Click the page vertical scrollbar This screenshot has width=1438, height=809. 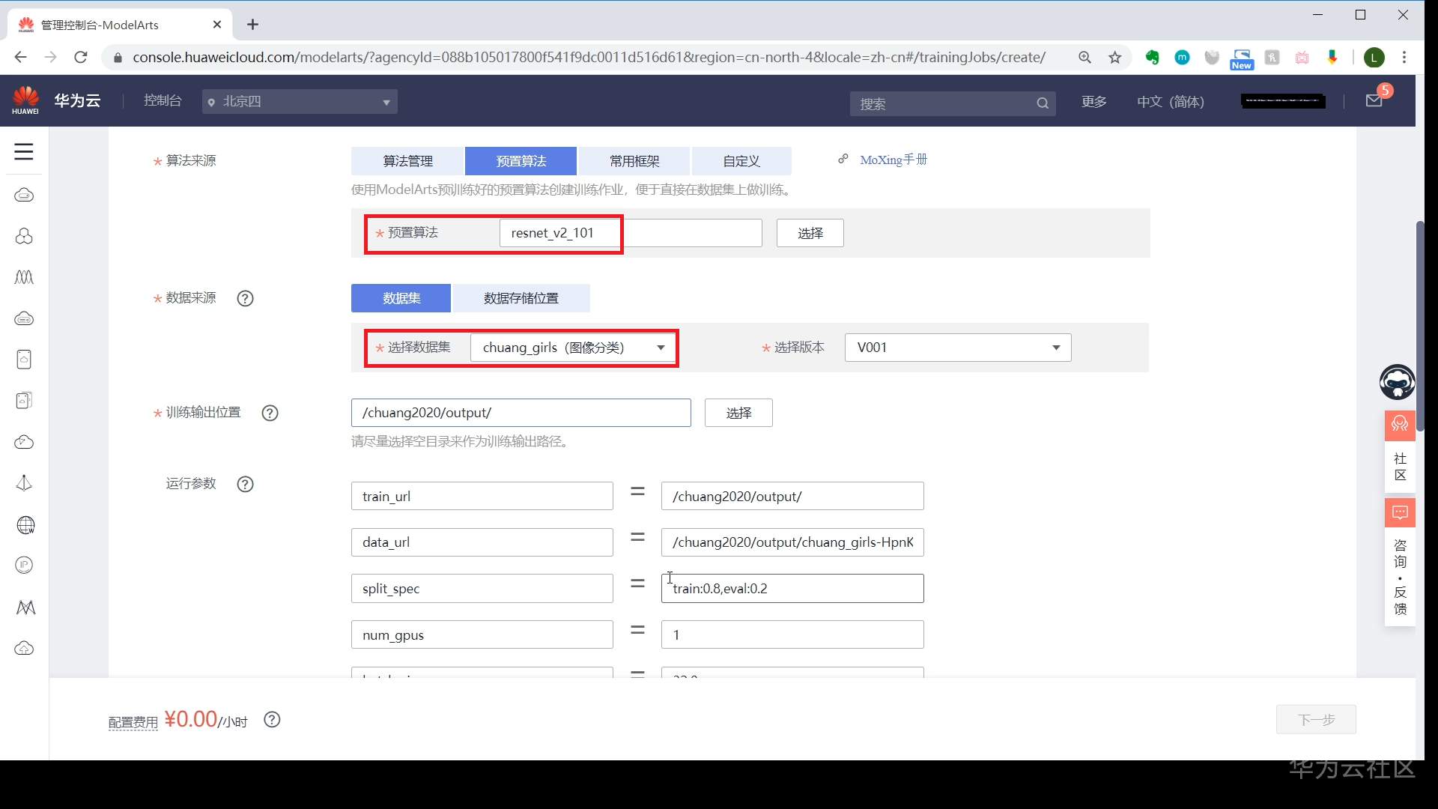(1419, 326)
